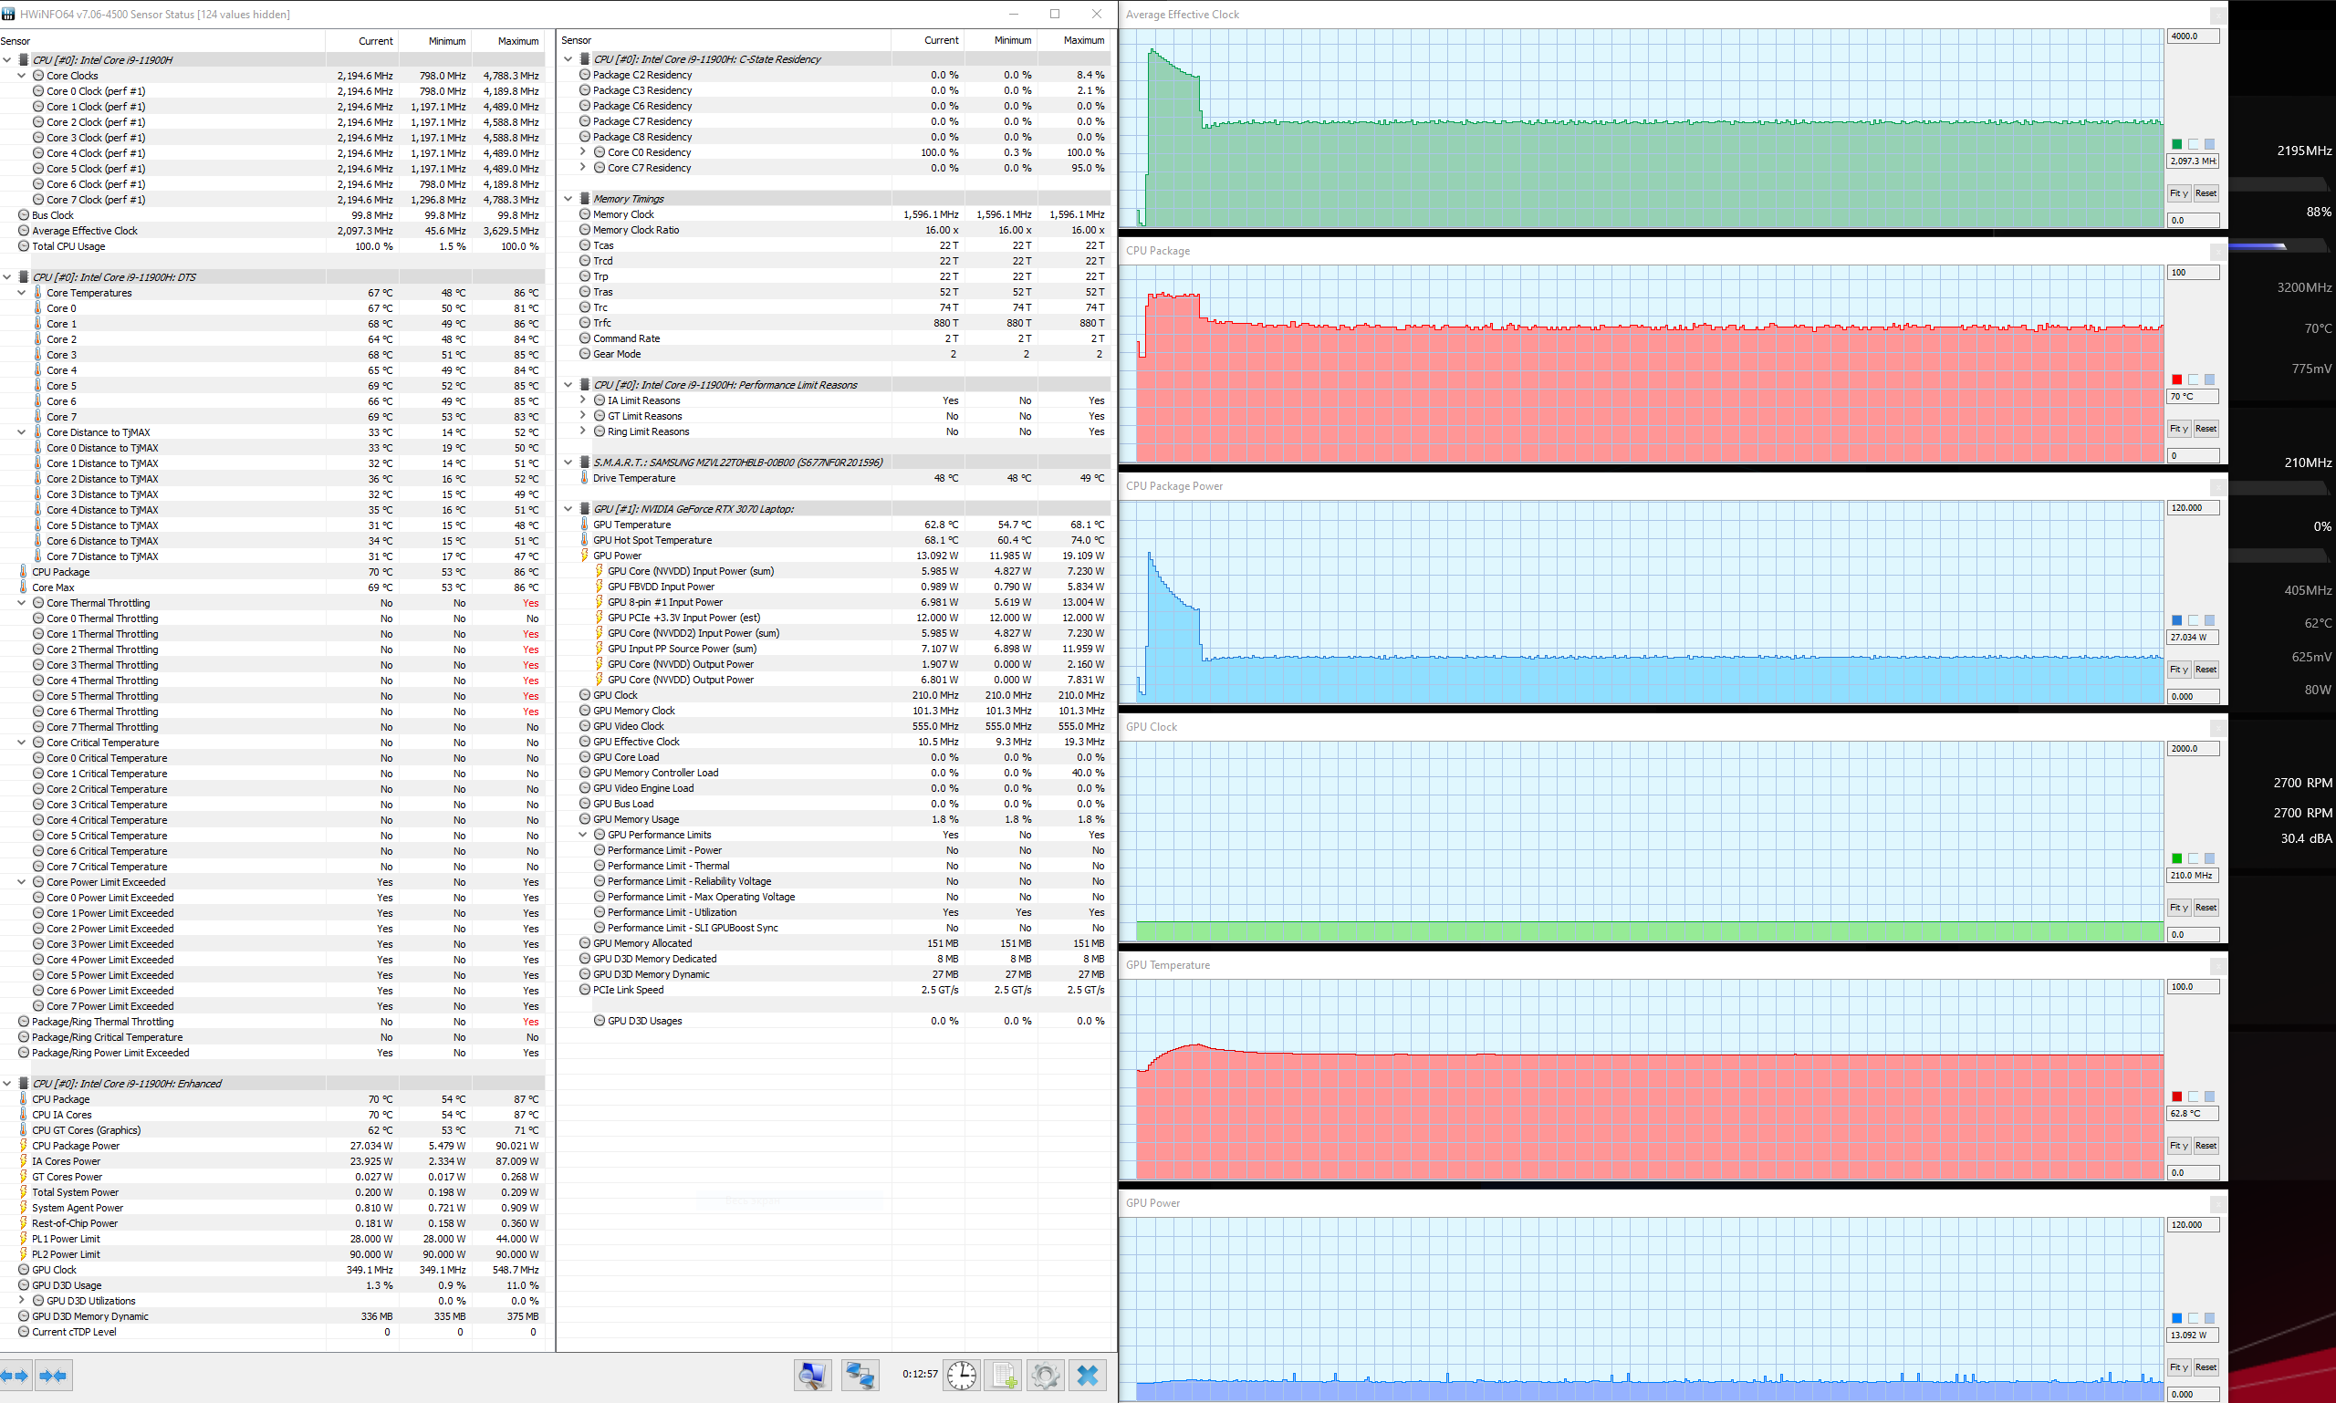Open the sensor search monitor icon
2336x1403 pixels.
pyautogui.click(x=812, y=1375)
